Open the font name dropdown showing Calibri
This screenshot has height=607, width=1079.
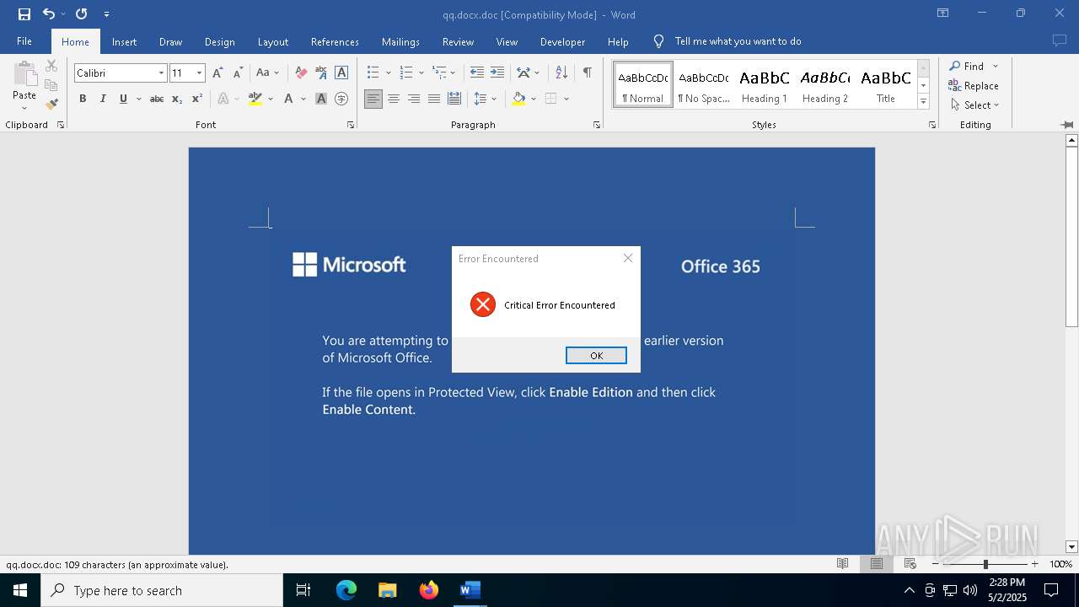pos(162,73)
